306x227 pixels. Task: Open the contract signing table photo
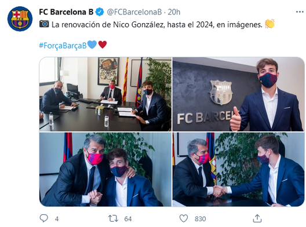(x=105, y=94)
